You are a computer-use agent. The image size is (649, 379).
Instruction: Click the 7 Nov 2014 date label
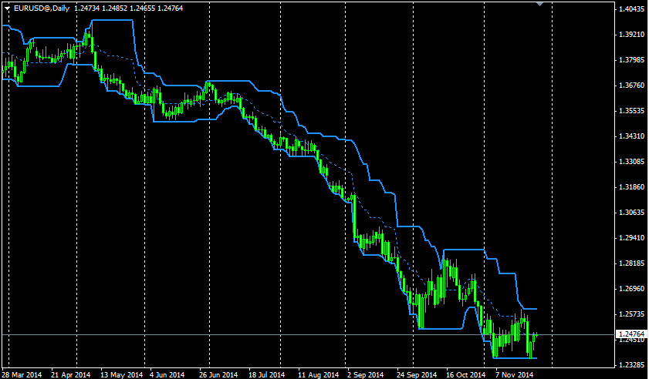(515, 374)
